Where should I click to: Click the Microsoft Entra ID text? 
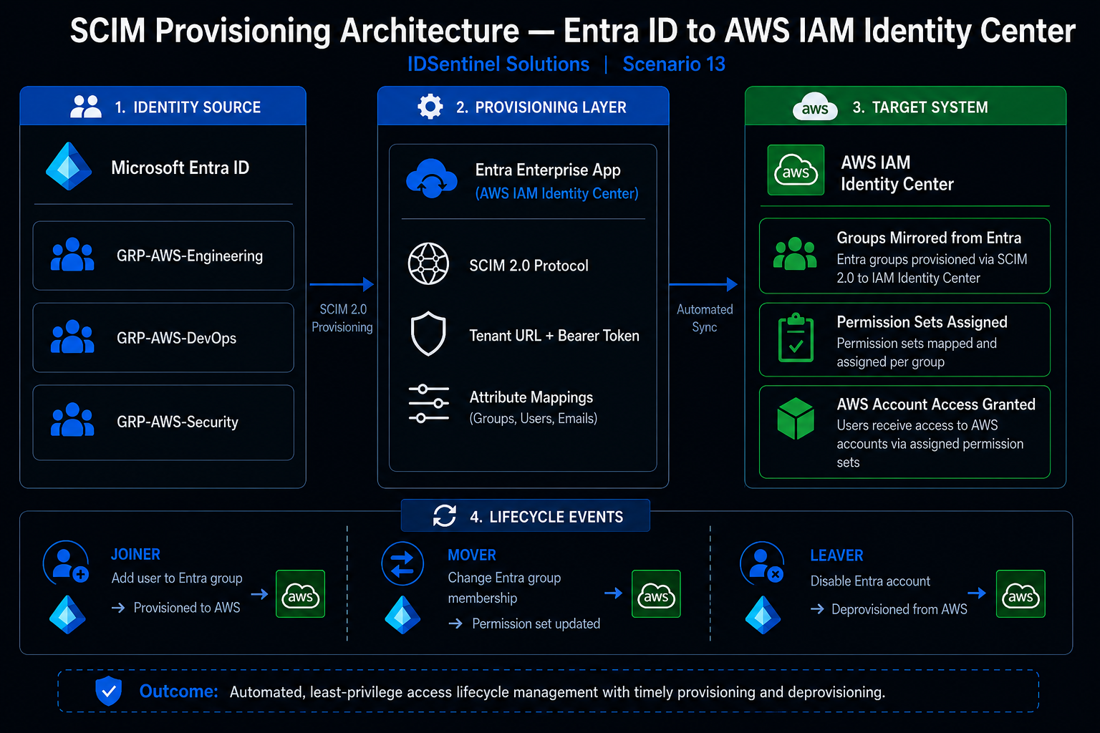click(180, 168)
